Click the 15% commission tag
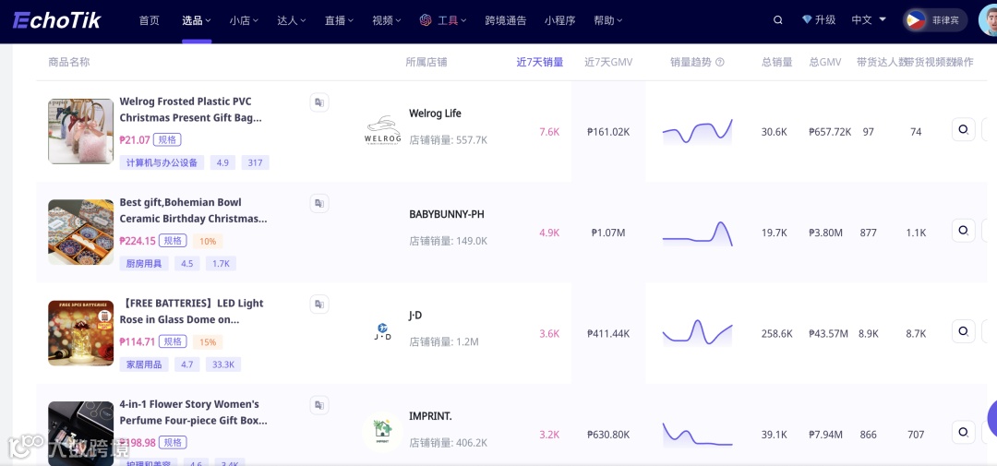 (x=208, y=342)
